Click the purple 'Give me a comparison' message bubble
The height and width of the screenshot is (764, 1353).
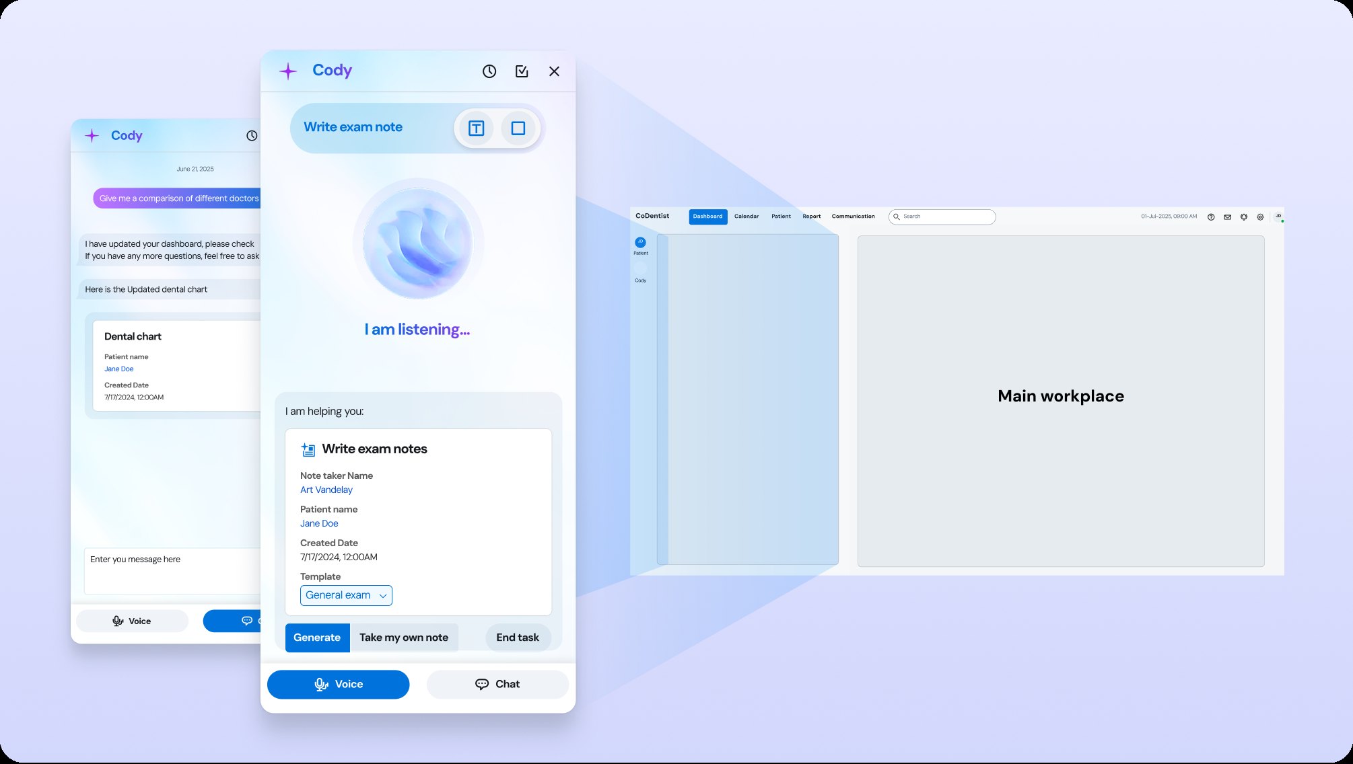click(x=177, y=198)
